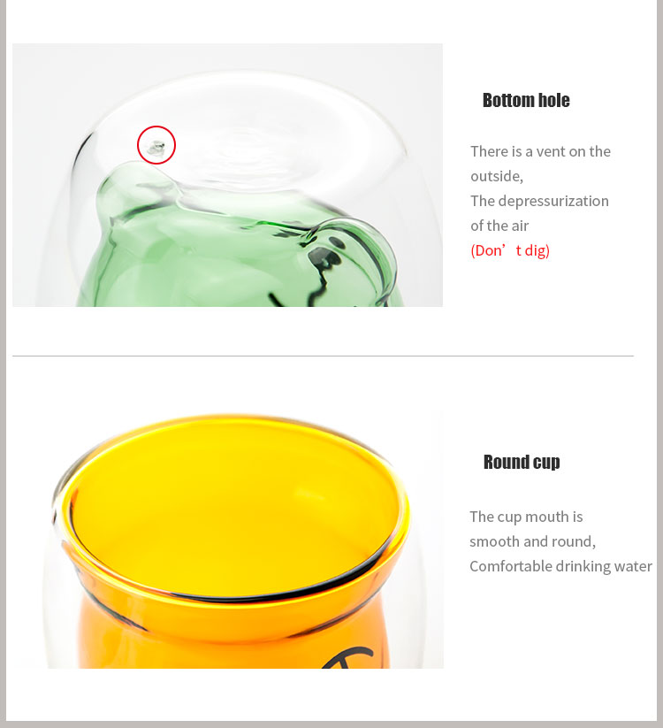Select the "Bottom hole" heading

click(x=526, y=100)
